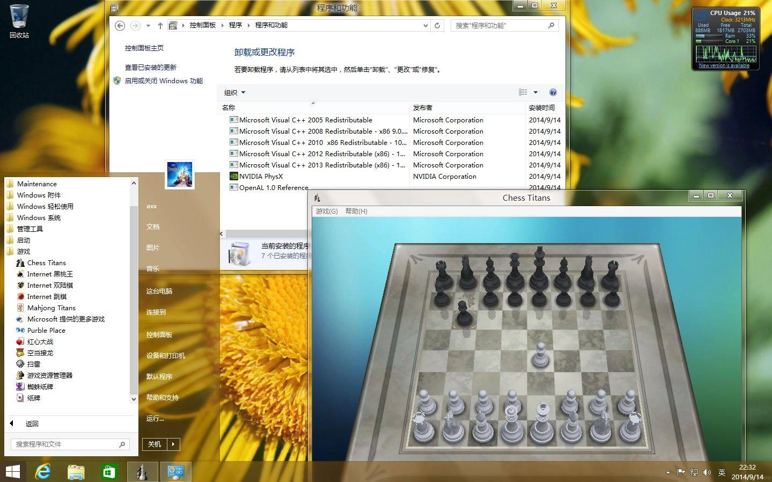Click 程序 breadcrumb in address bar
The image size is (772, 482).
click(x=236, y=25)
